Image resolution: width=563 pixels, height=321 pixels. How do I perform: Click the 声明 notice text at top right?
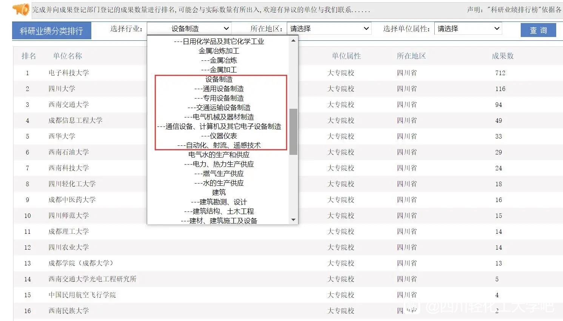(x=515, y=9)
